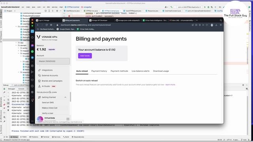Open External Accounts in Vonage sidebar
Screen dimensions: 253x142
pos(50,75)
